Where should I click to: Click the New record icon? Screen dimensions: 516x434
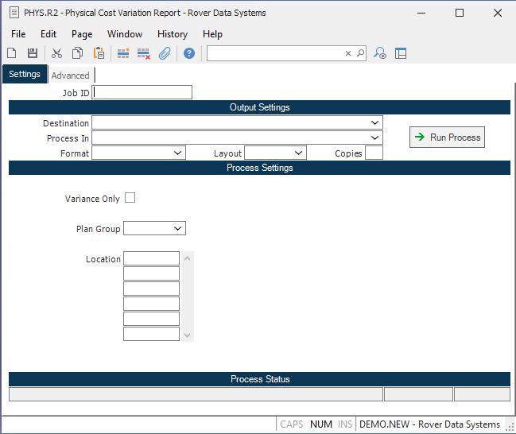click(x=12, y=53)
